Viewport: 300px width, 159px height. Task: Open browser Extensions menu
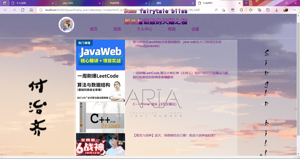click(241, 10)
